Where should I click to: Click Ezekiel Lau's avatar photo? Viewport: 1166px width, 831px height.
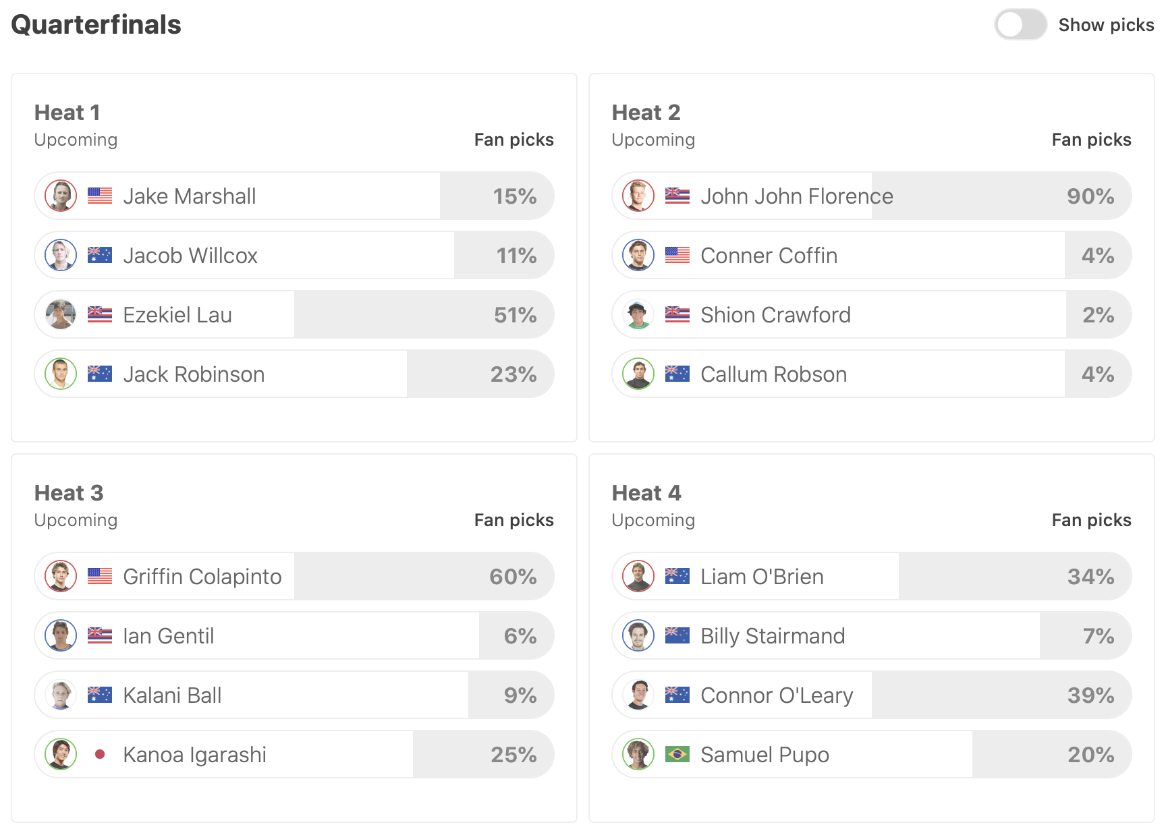[x=61, y=315]
